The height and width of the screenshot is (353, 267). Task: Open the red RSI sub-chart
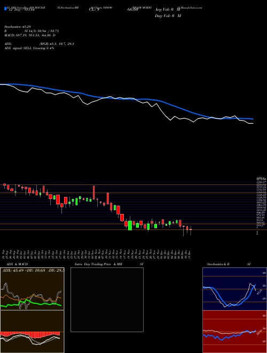tap(234, 332)
